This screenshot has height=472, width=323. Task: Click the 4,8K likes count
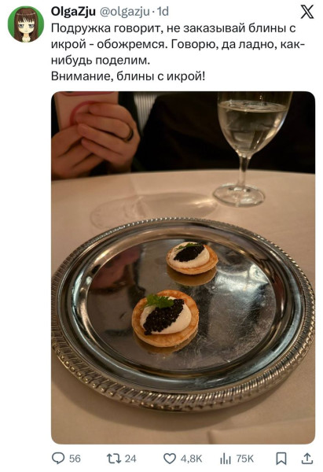(191, 459)
